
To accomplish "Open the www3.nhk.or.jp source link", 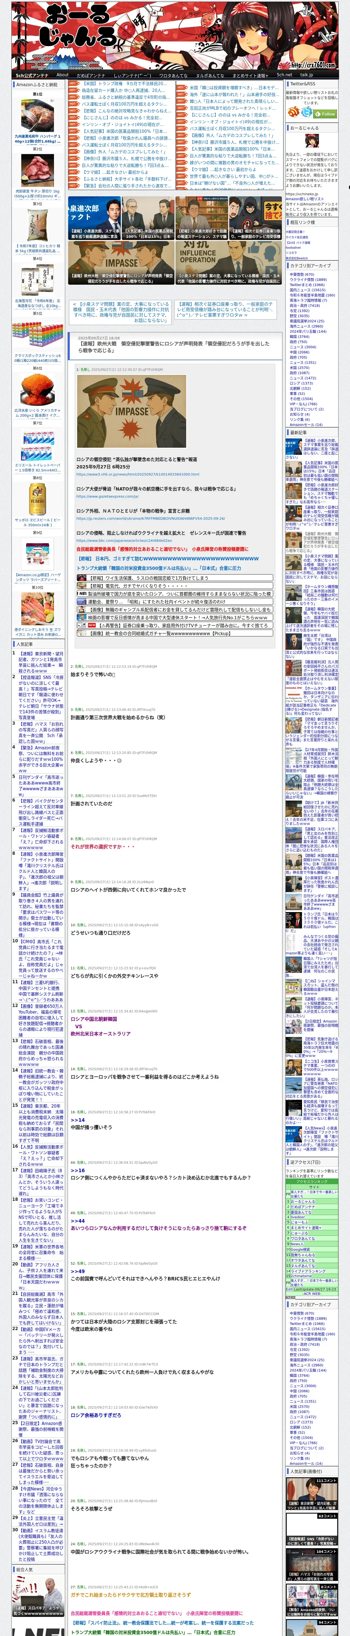I will click(138, 474).
